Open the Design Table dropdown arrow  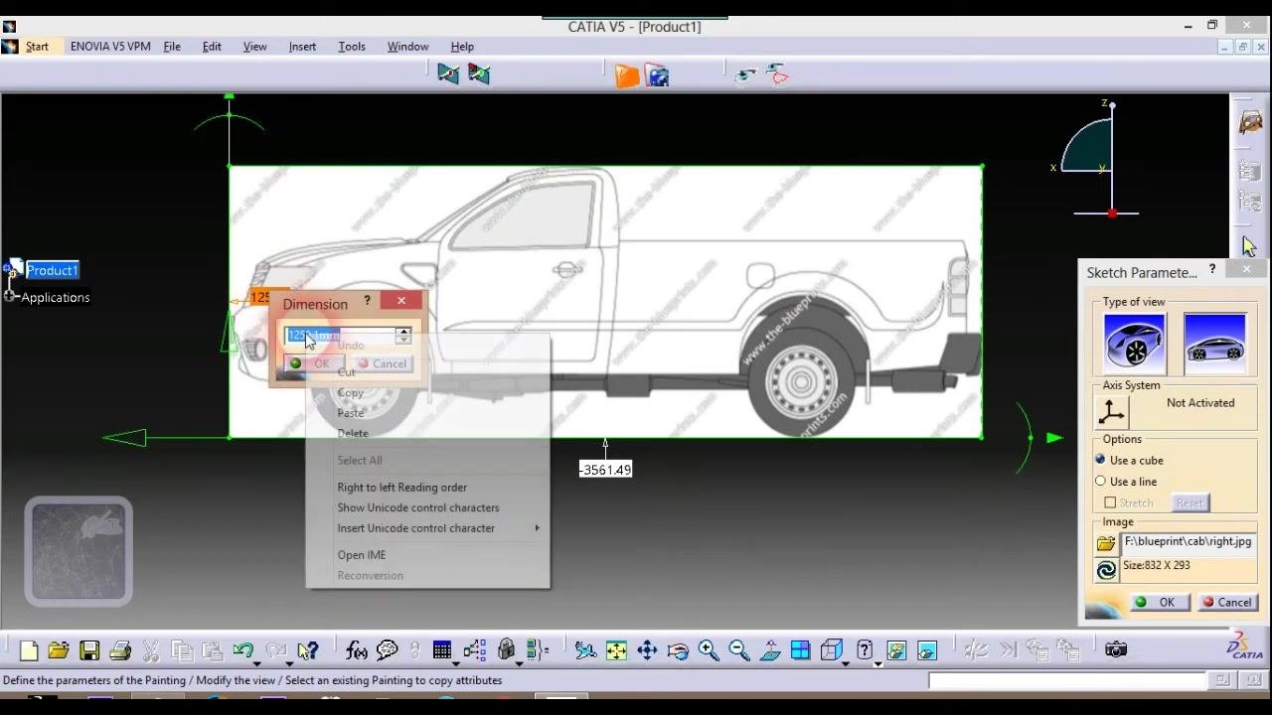(x=456, y=662)
